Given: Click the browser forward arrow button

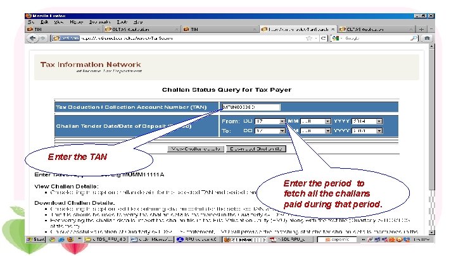Looking at the screenshot, I should [x=42, y=38].
